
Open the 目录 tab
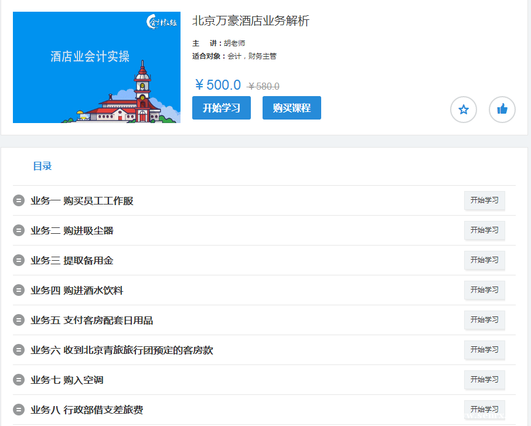pyautogui.click(x=42, y=166)
